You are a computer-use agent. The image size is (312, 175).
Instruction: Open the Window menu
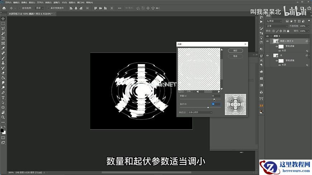coord(81,3)
